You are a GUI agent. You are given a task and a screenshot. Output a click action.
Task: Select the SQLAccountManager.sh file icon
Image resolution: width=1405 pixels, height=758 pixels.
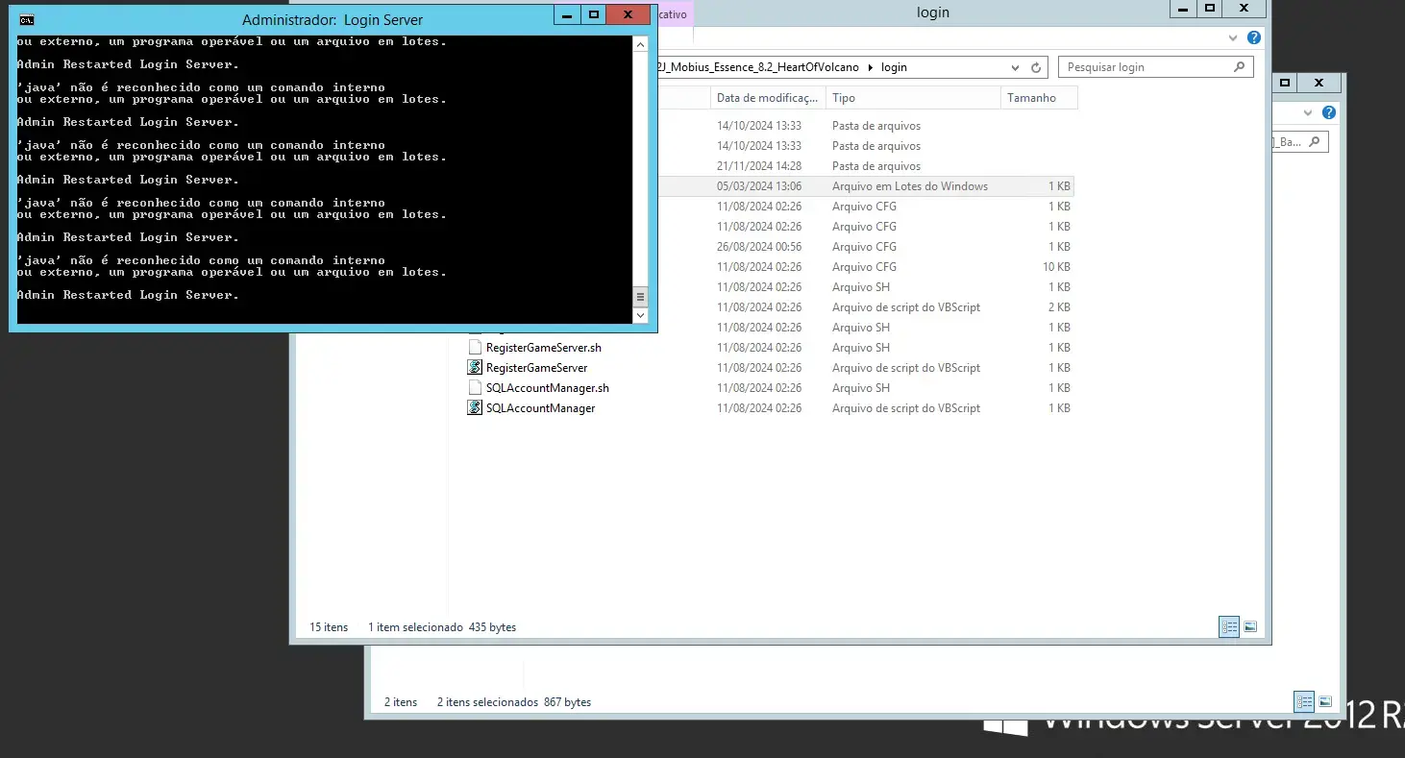click(x=475, y=387)
